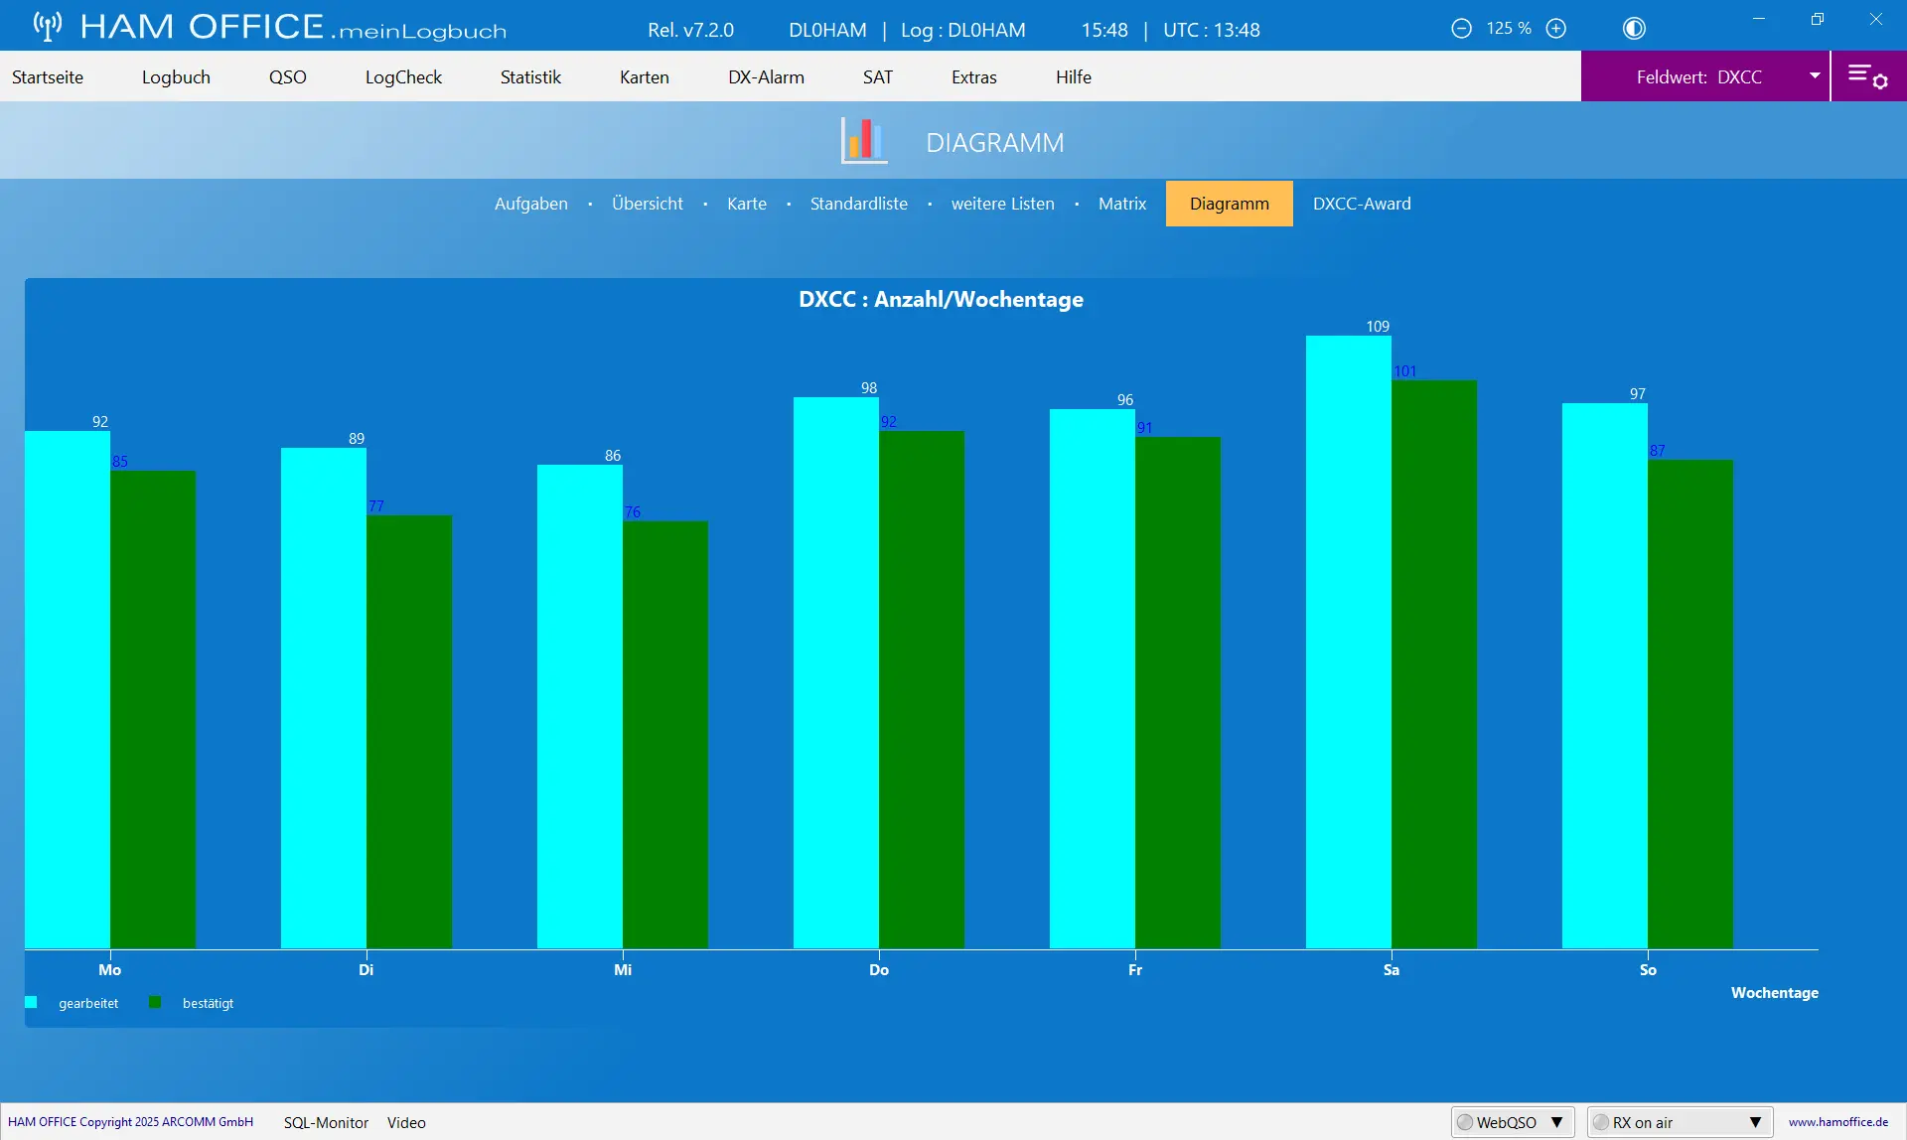Toggle the bestätigt green legend marker
The width and height of the screenshot is (1907, 1140).
click(155, 1003)
